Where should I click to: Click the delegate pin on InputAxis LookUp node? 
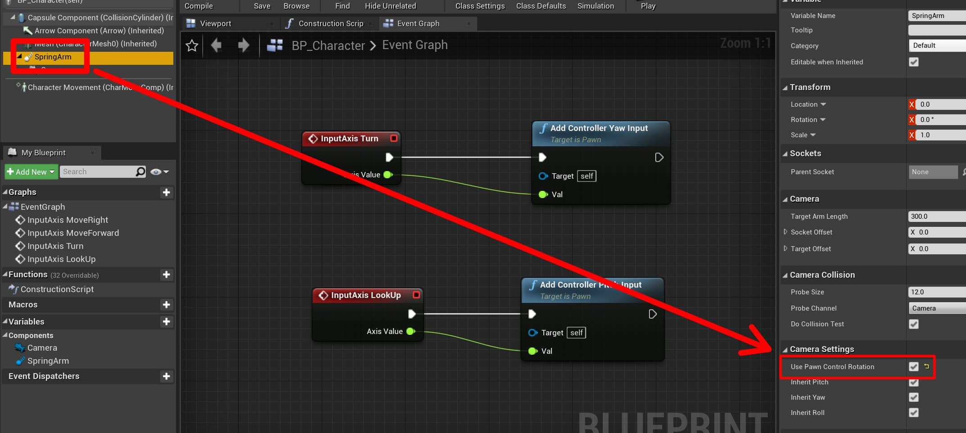coord(416,295)
